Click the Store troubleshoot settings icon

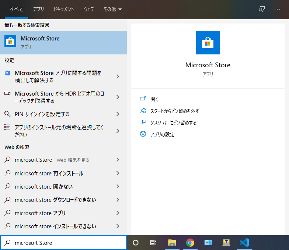7,73
